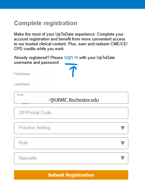Select the @URMC.Rochester.edu email text
The image size is (145, 186).
75,100
